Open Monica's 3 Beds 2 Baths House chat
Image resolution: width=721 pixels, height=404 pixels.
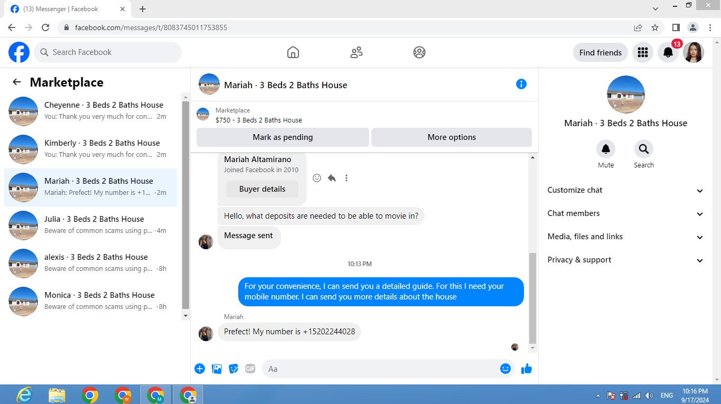pyautogui.click(x=91, y=301)
